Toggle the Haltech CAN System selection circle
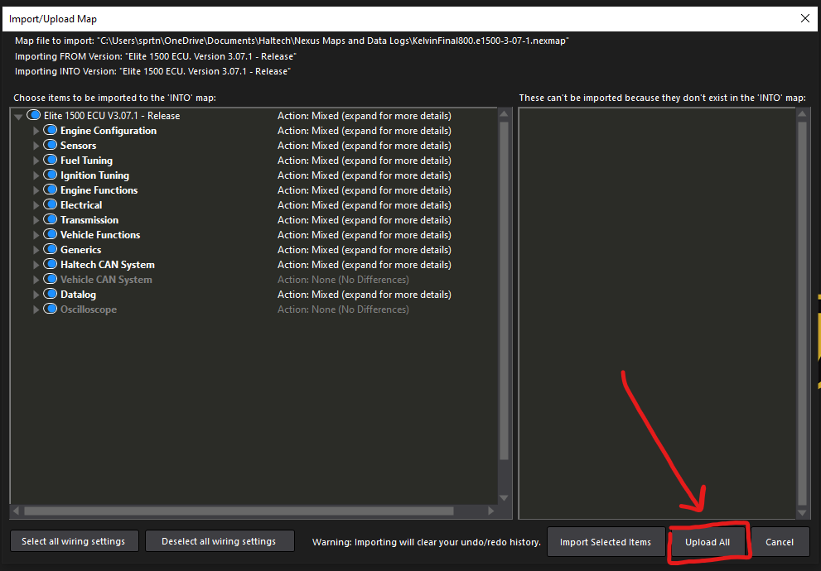 pos(51,264)
